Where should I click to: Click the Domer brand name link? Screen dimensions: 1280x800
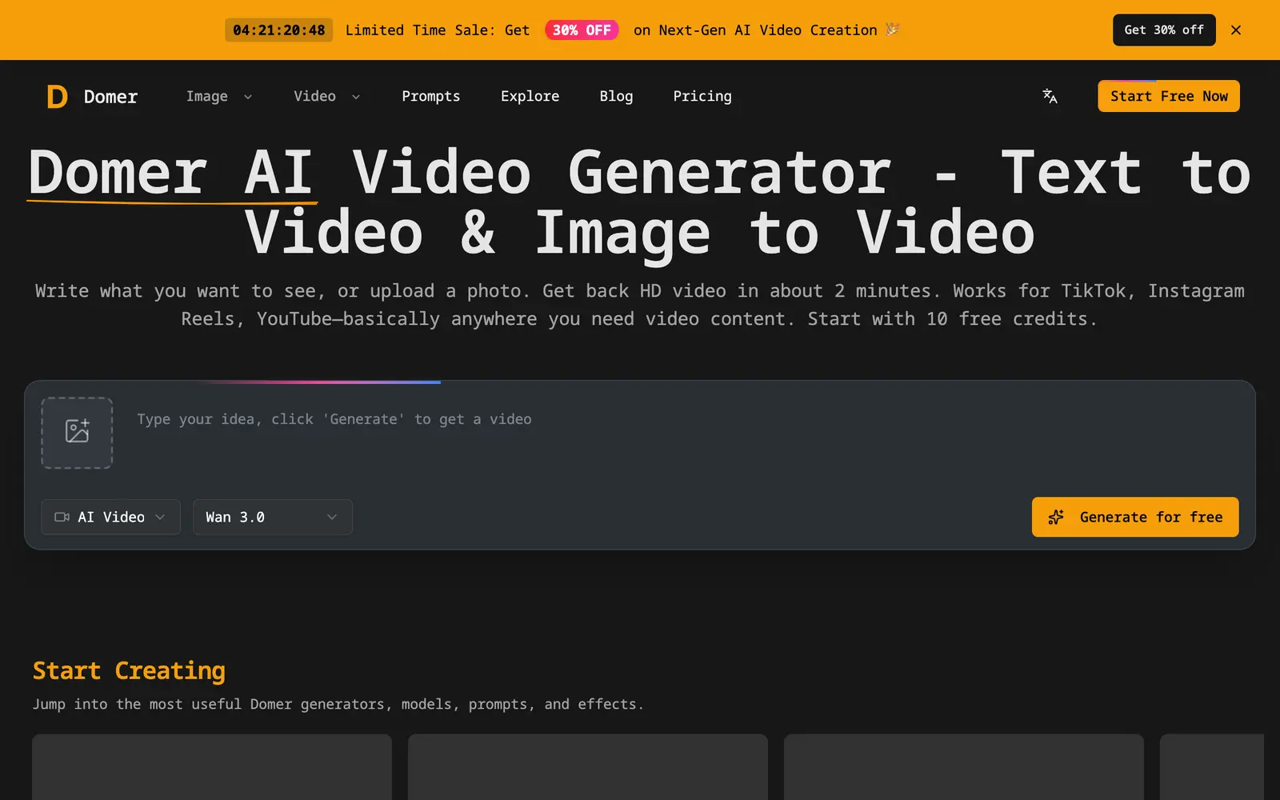click(x=110, y=97)
